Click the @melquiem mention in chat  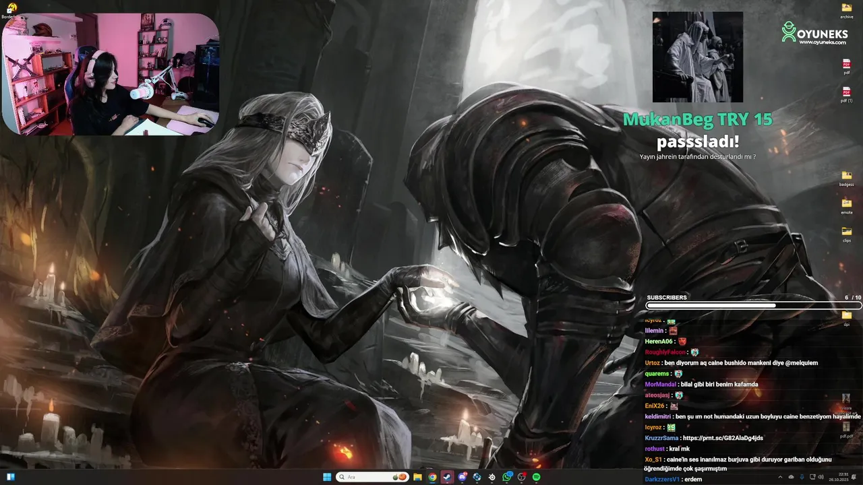click(802, 362)
